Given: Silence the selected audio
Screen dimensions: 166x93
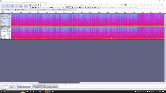Looking at the screenshot, I should [x=77, y=7].
